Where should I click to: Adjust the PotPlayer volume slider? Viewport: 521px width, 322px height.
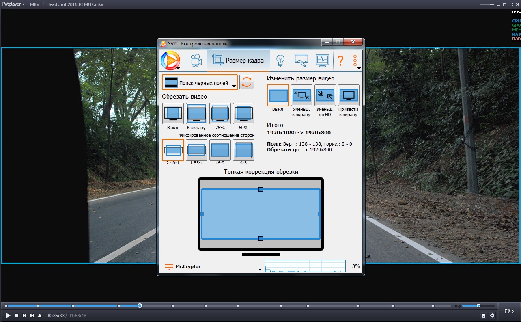click(478, 306)
